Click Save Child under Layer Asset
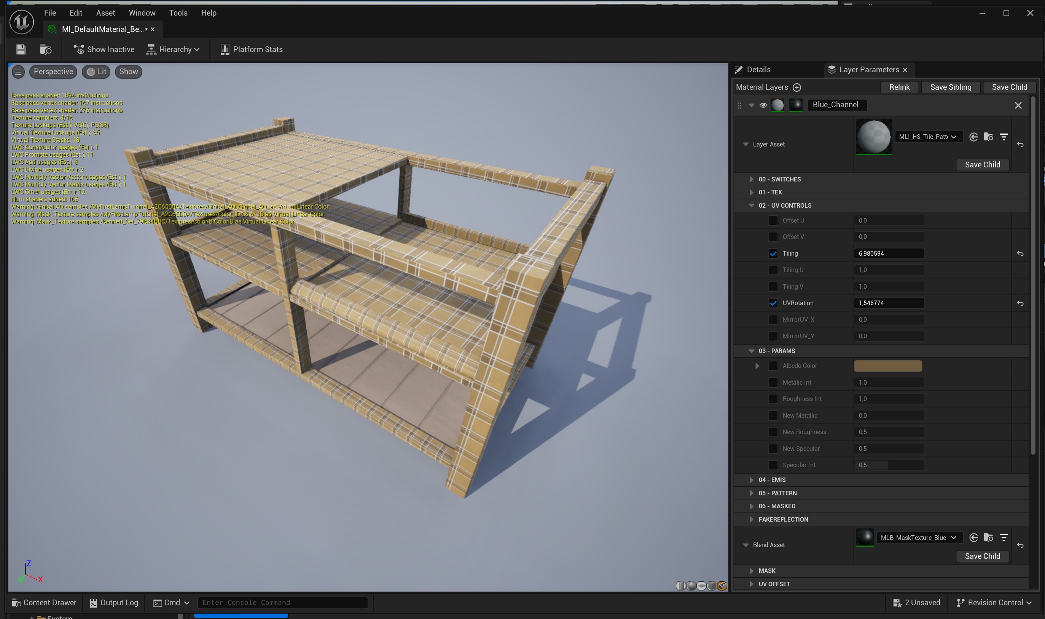Image resolution: width=1045 pixels, height=619 pixels. [x=983, y=165]
